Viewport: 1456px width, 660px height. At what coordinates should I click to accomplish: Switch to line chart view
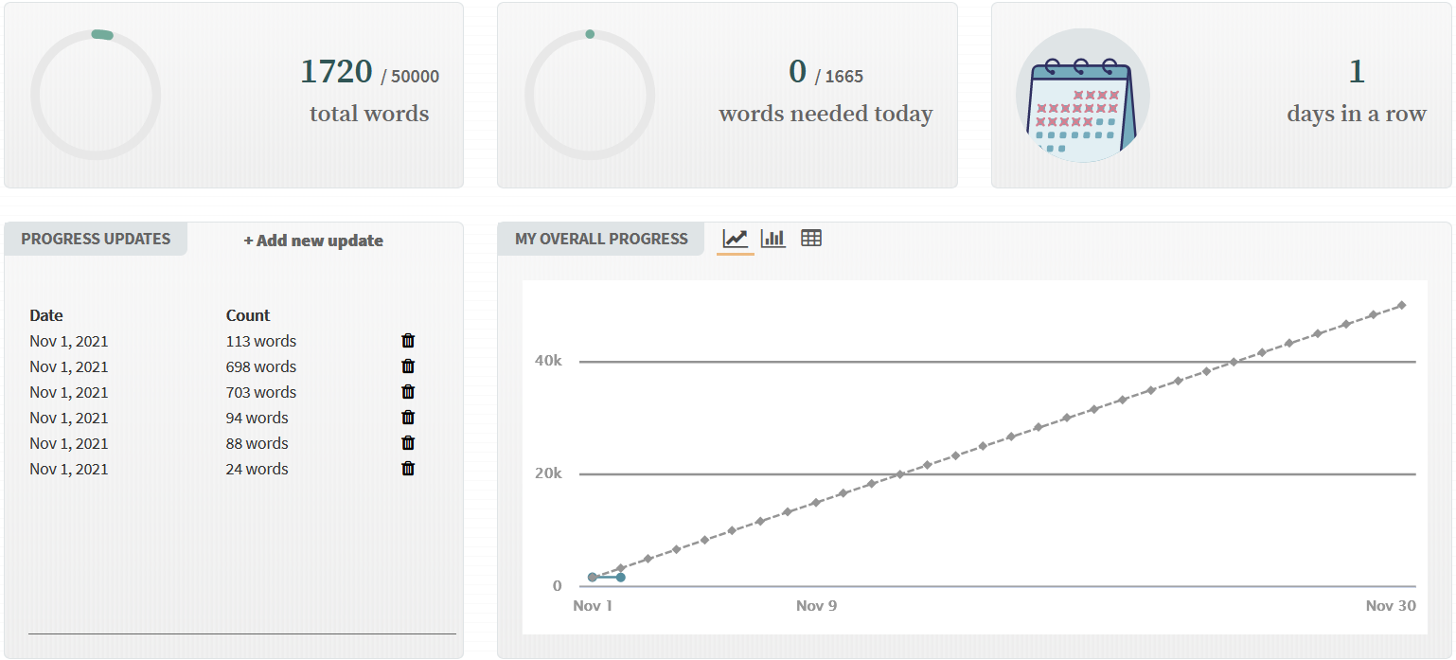point(736,239)
